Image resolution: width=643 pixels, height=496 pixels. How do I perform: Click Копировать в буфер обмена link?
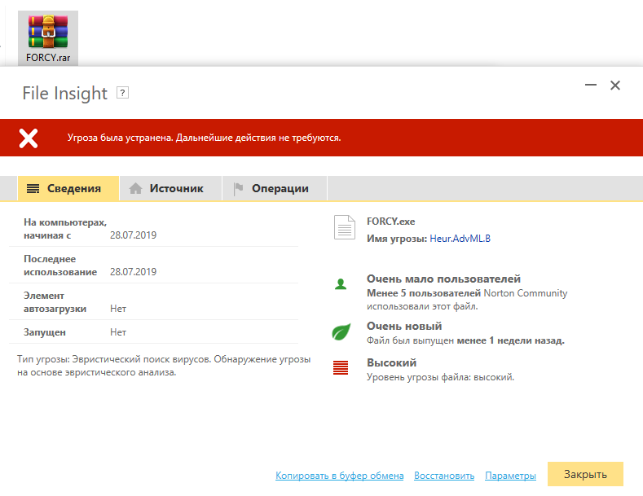coord(340,476)
